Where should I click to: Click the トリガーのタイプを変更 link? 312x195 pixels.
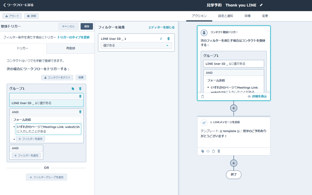click(74, 37)
